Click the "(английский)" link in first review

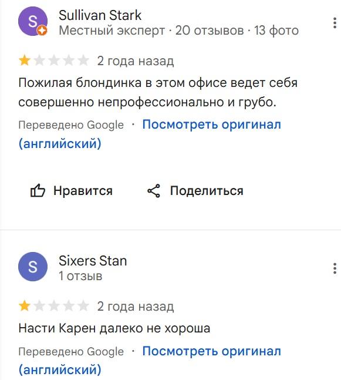pyautogui.click(x=60, y=143)
